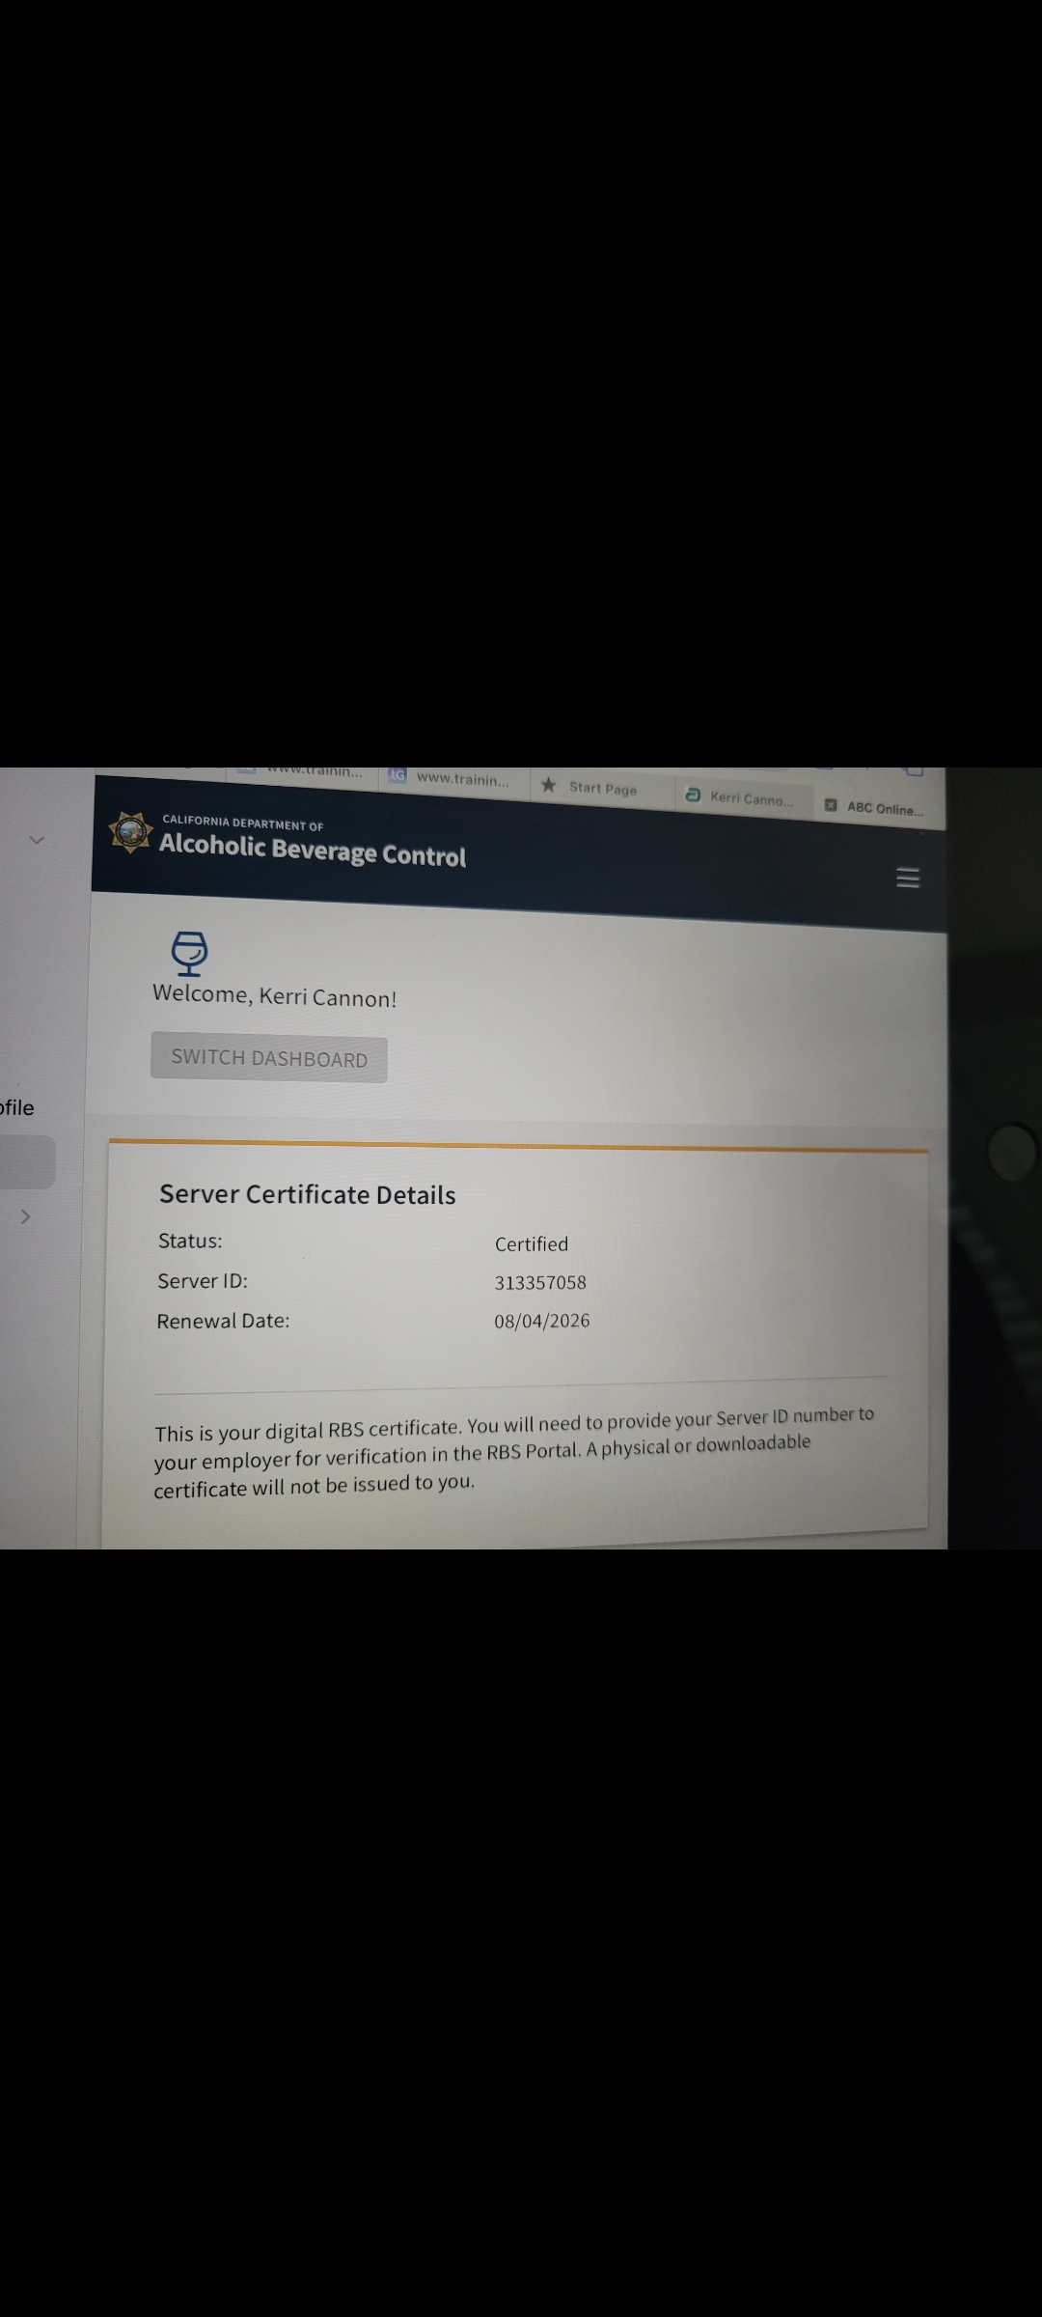Switch to the Start Page tab
Screen dimensions: 1042x2317
pyautogui.click(x=602, y=789)
